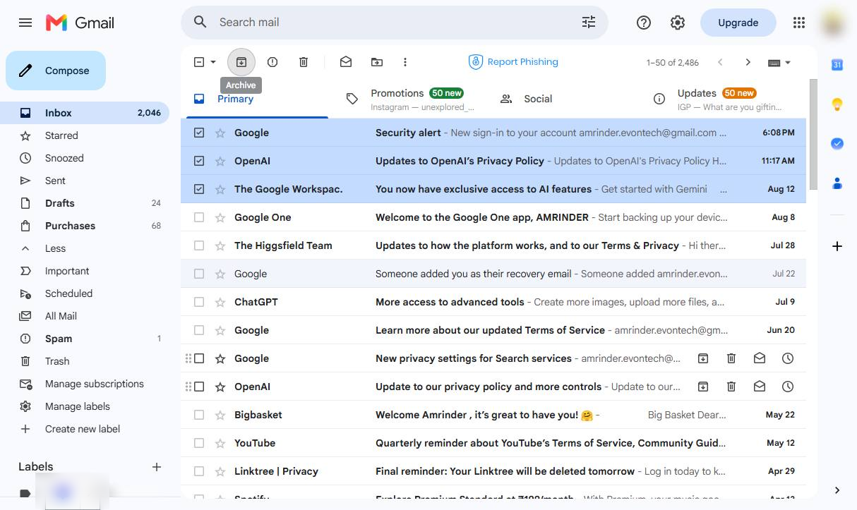
Task: Open Google Keep side panel icon
Action: point(837,104)
